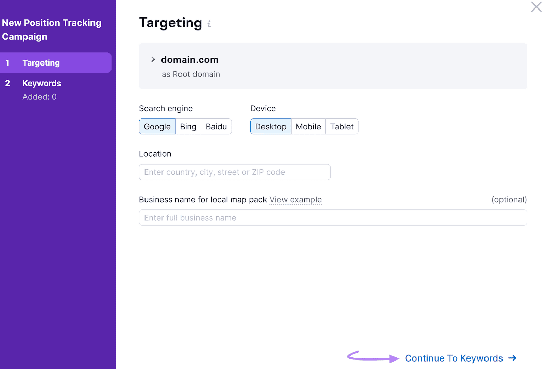Click the full business name field
This screenshot has height=369, width=544.
tap(333, 218)
